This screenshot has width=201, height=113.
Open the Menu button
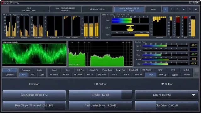pos(153,9)
